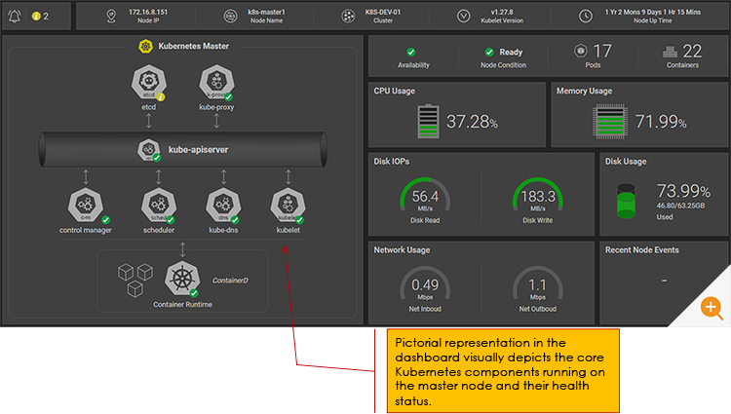Click the Disk Usage green cylinder icon
The image size is (731, 414).
626,201
